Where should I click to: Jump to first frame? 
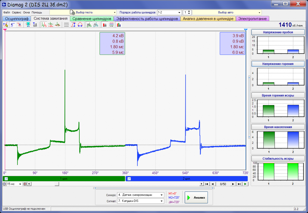click(x=206, y=184)
